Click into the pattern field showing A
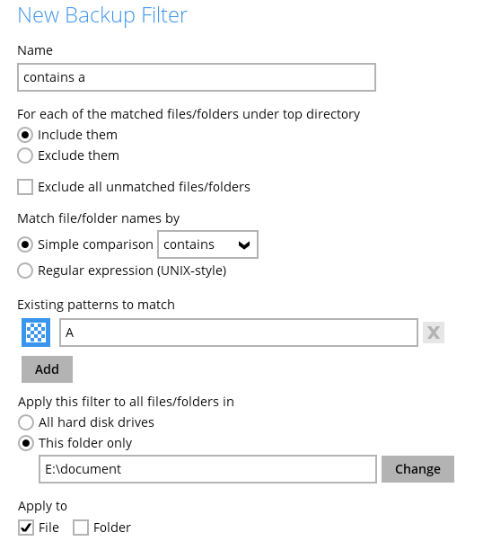 coord(239,333)
